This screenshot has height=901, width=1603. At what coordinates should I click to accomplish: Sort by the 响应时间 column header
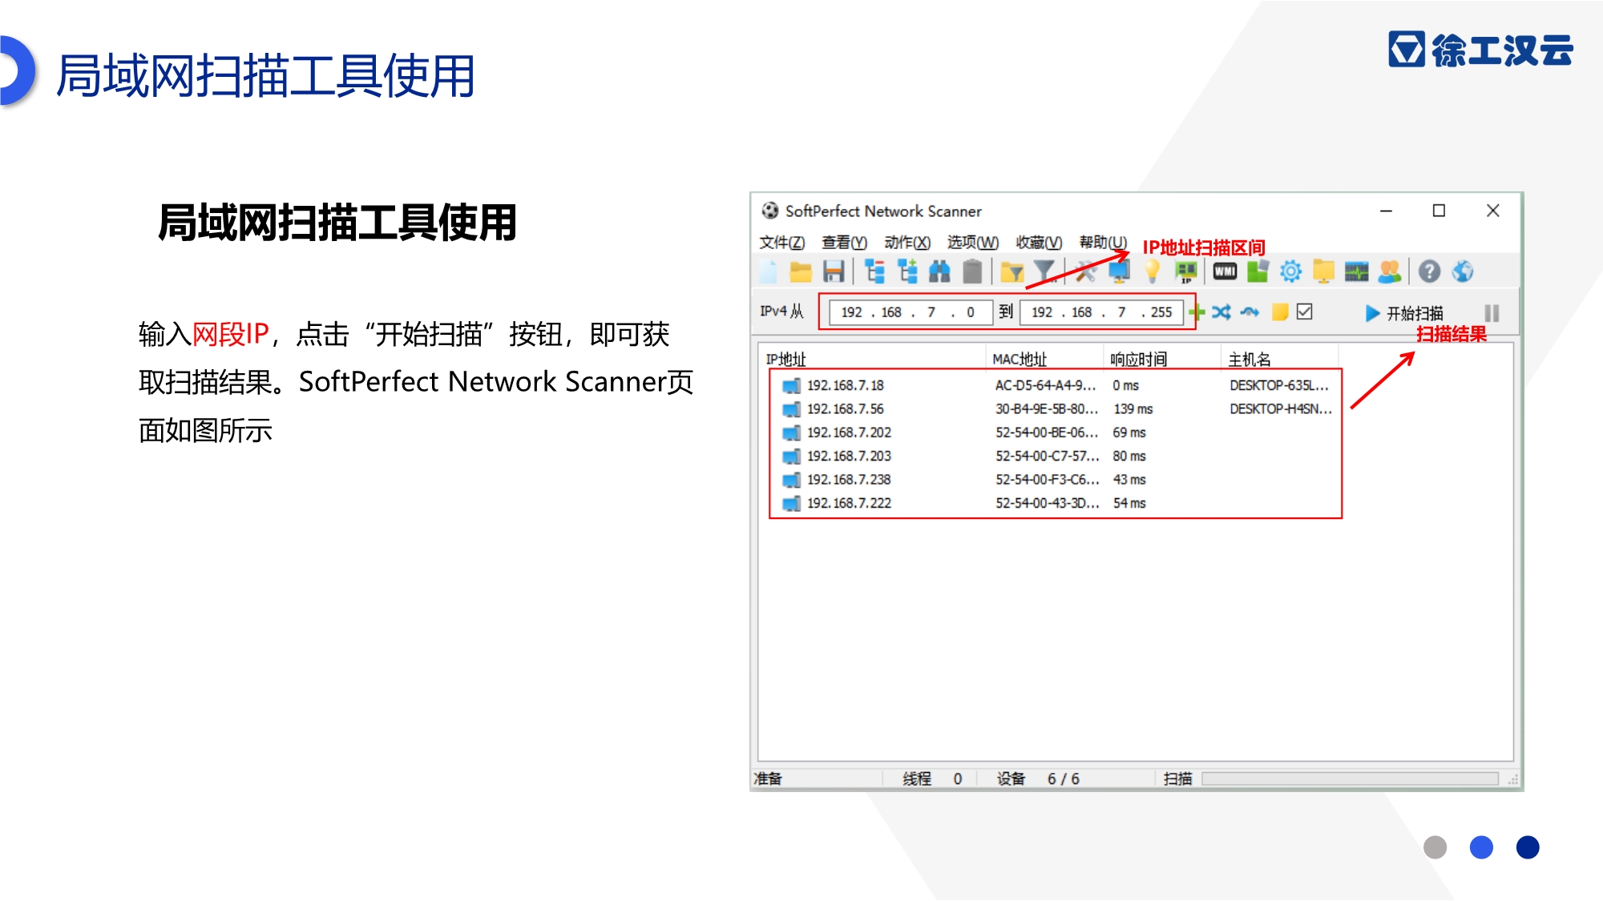click(1138, 360)
